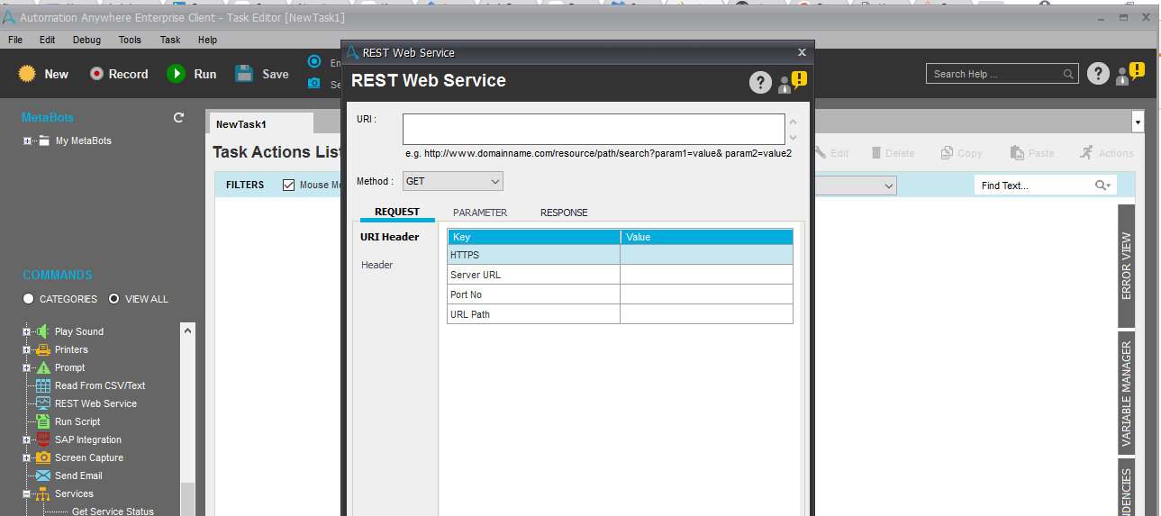Open the Help menu
This screenshot has width=1161, height=516.
208,40
